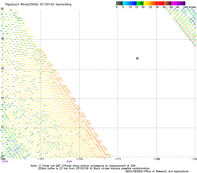Click the green 15-20 knots legend swatch
Screen dimensions: 197x173
(x=140, y=3)
